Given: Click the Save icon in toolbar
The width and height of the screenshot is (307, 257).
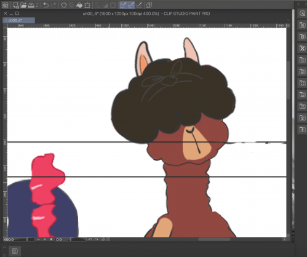Looking at the screenshot, I should coord(31,5).
